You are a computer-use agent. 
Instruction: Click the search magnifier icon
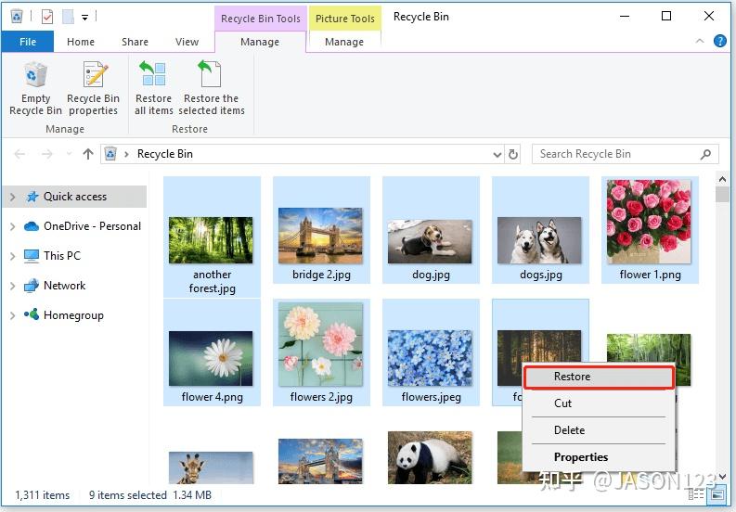coord(705,154)
